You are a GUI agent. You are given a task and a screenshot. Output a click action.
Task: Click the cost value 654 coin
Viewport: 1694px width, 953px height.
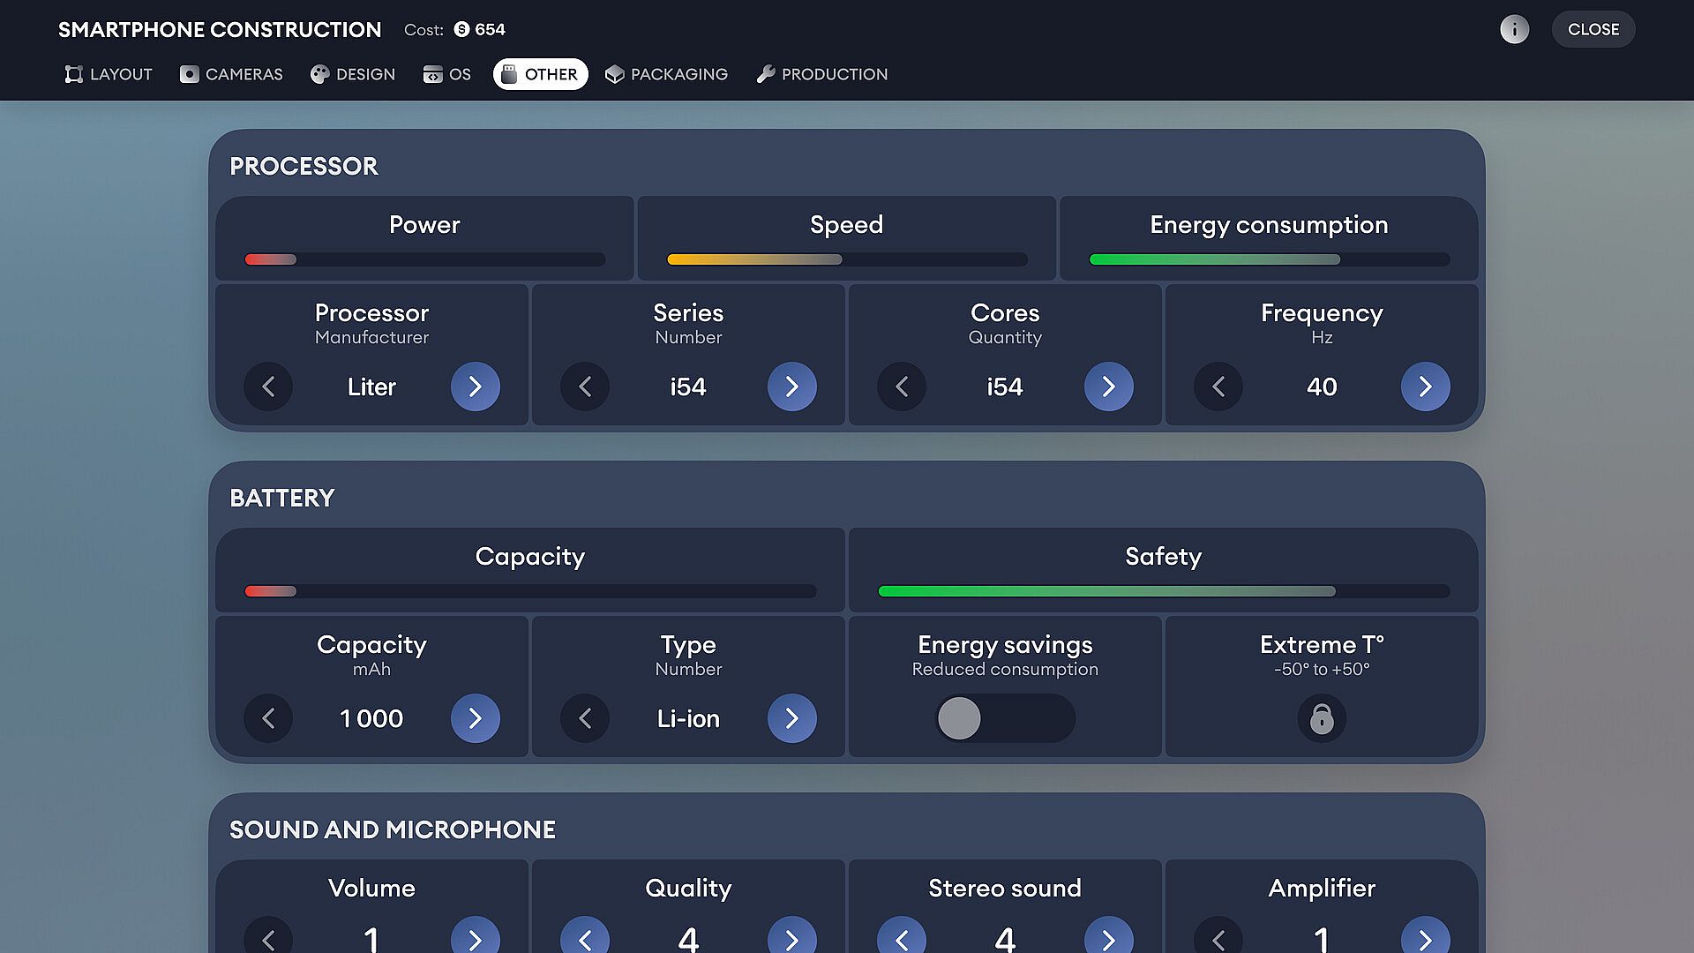(481, 29)
